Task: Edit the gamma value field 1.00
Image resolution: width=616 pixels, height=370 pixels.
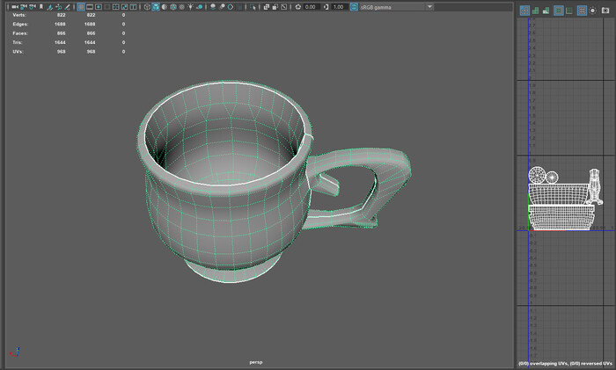Action: click(x=338, y=7)
